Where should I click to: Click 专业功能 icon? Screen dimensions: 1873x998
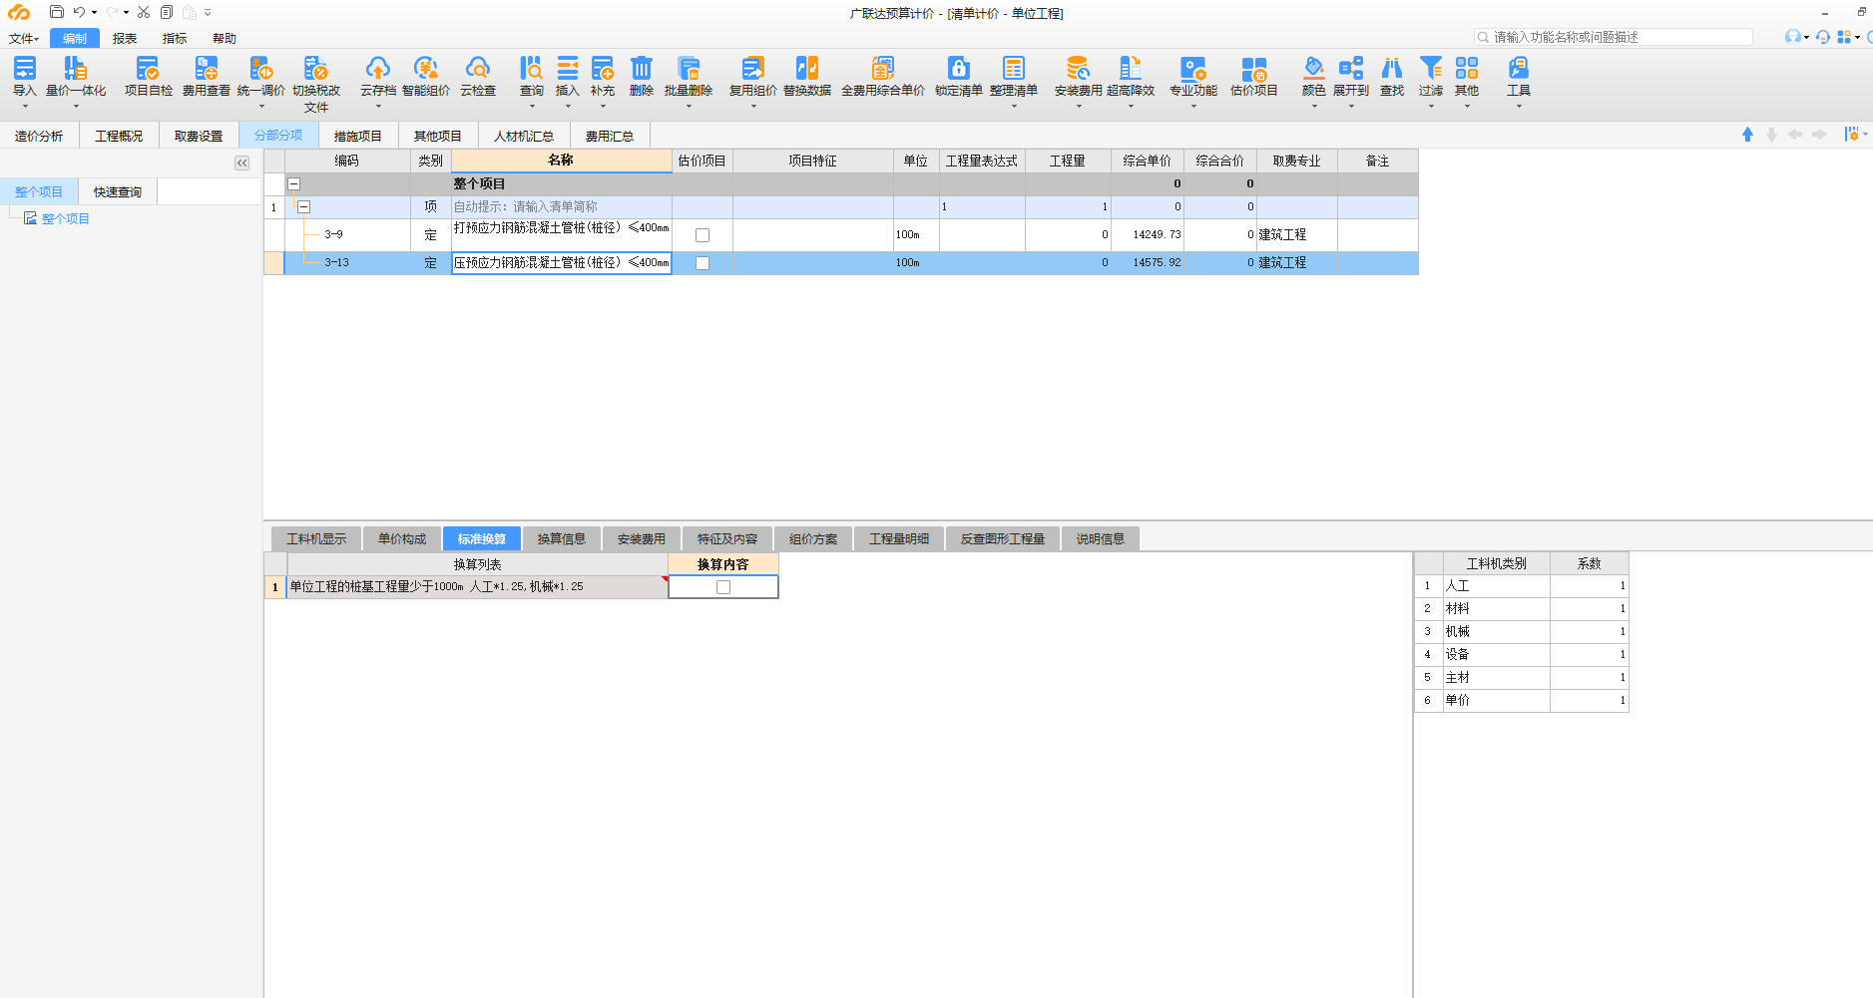pyautogui.click(x=1193, y=68)
